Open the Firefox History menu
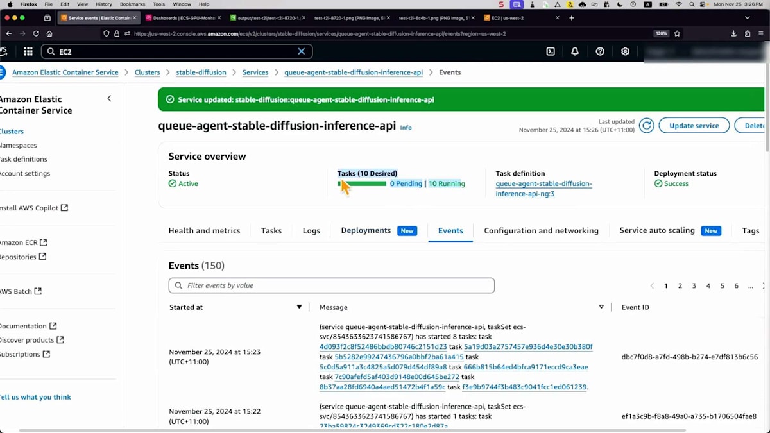The height and width of the screenshot is (433, 770). [x=104, y=4]
